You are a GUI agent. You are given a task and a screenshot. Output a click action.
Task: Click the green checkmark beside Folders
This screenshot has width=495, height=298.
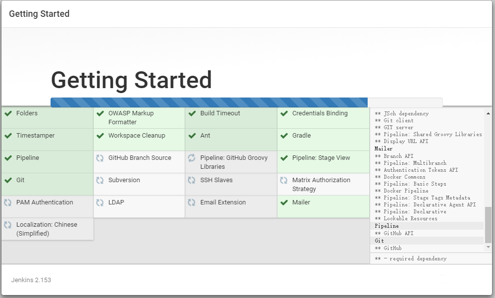coord(8,113)
